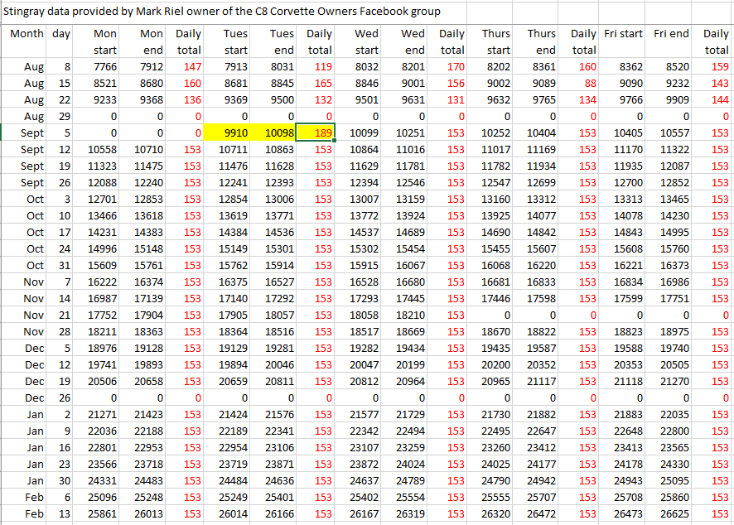This screenshot has height=525, width=734.
Task: Click the day column header cell
Action: [60, 34]
